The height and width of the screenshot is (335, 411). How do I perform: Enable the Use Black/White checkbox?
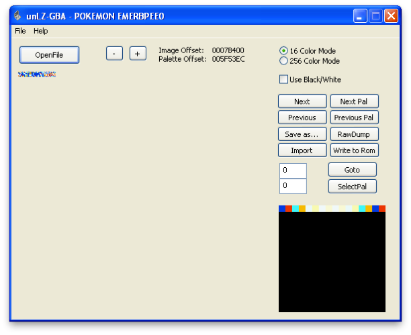point(283,80)
